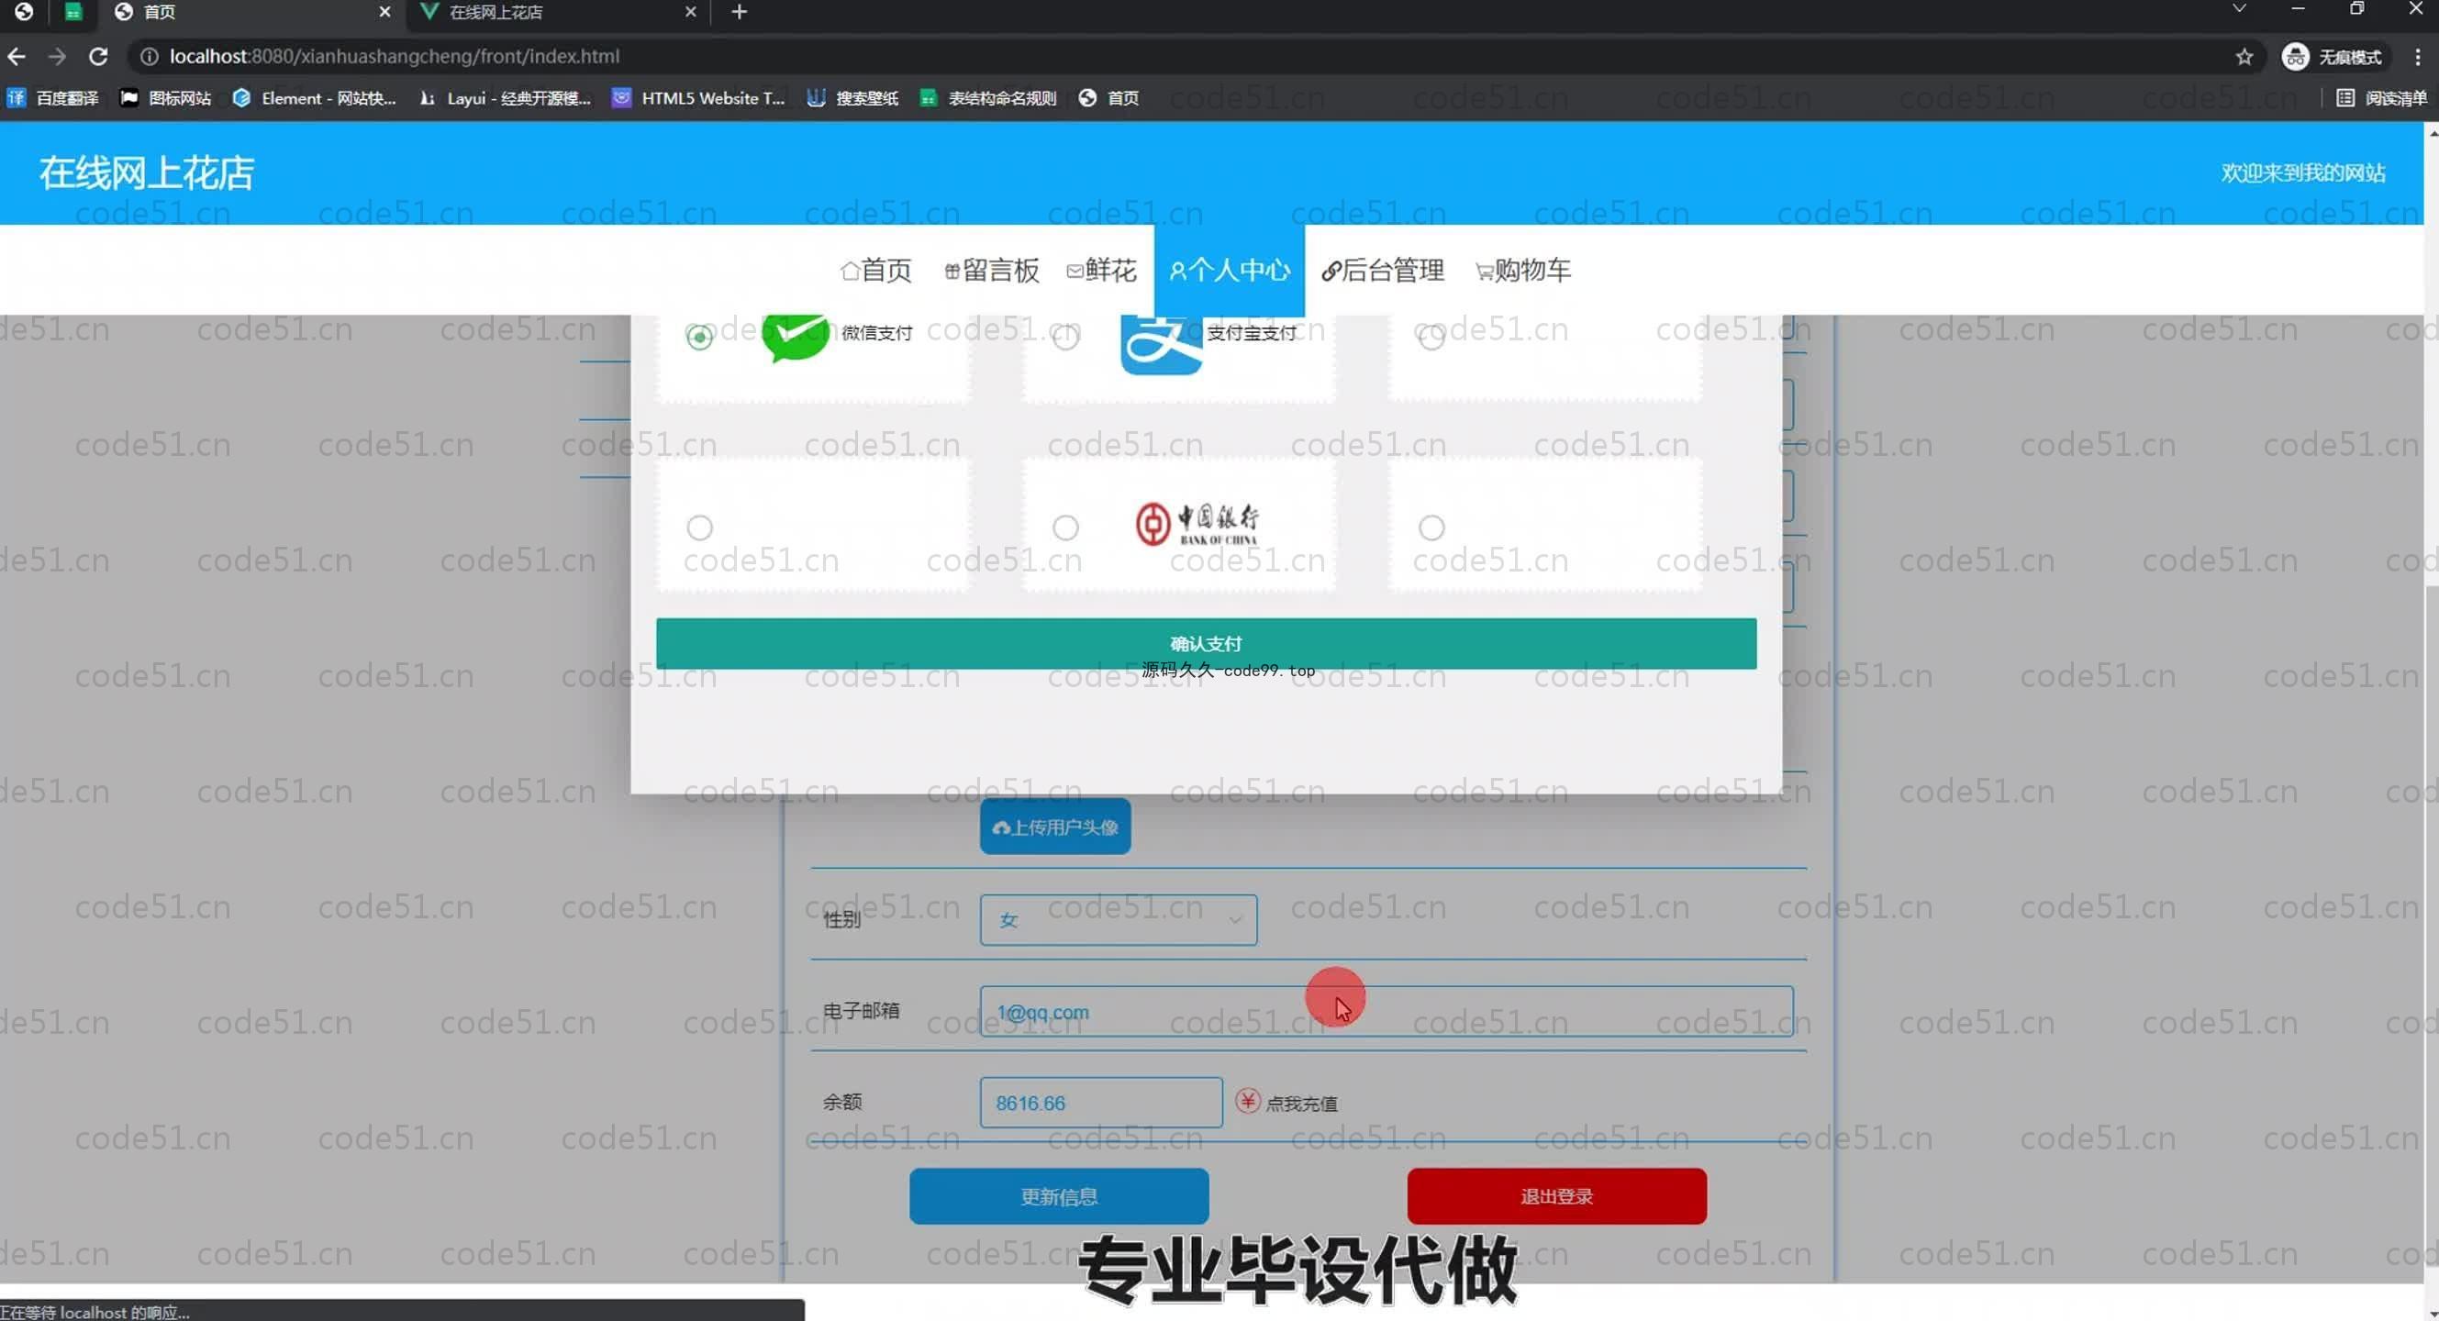The height and width of the screenshot is (1321, 2439).
Task: Open the tab search chevron
Action: pyautogui.click(x=2239, y=9)
